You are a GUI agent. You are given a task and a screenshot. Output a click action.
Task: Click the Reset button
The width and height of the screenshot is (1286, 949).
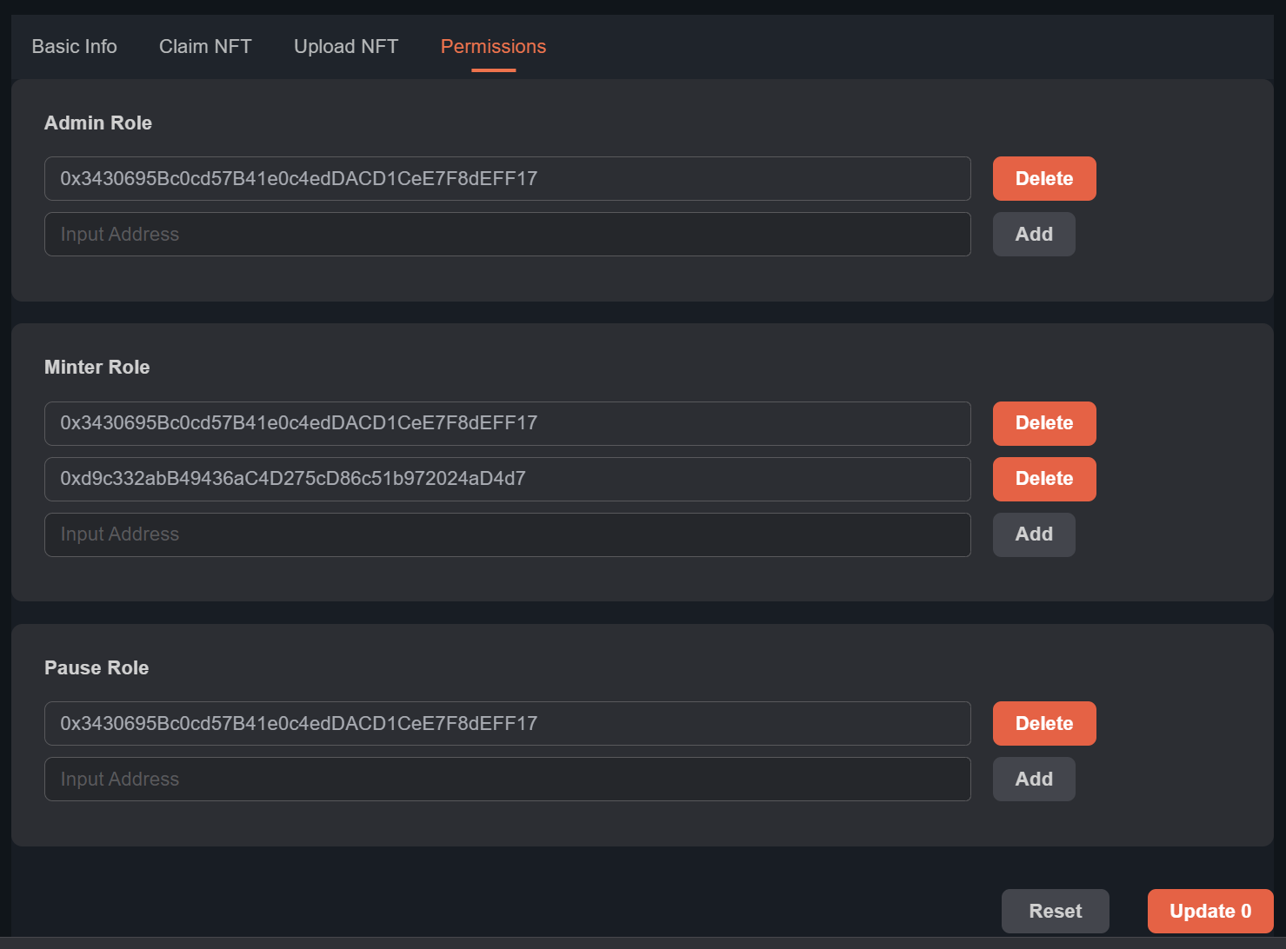(x=1055, y=911)
